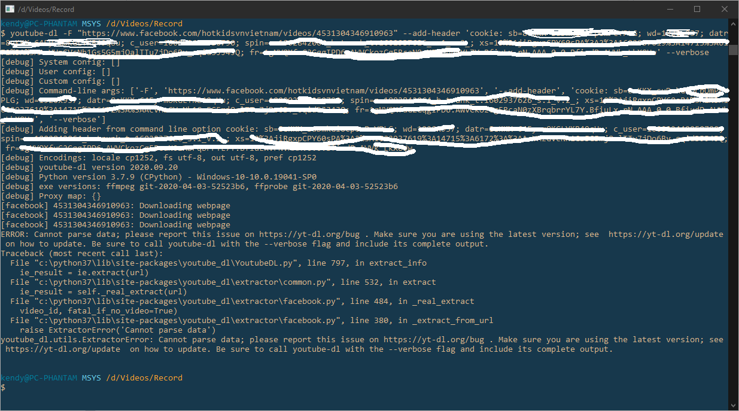The height and width of the screenshot is (411, 739).
Task: Click the 'common.py, line 532' traceback line
Action: pos(223,282)
